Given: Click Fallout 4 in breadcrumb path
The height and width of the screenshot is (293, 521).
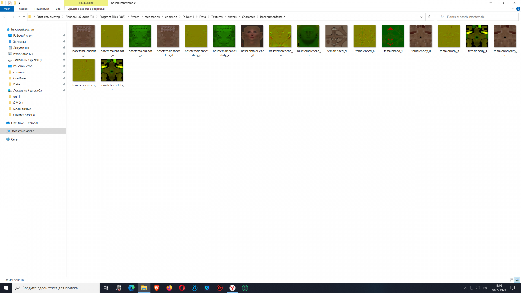Looking at the screenshot, I should (x=188, y=17).
